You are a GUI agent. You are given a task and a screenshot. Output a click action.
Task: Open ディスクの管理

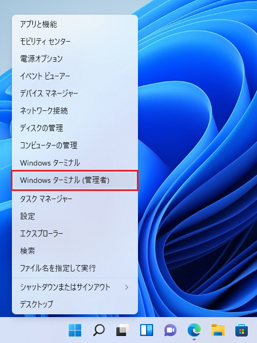point(75,128)
